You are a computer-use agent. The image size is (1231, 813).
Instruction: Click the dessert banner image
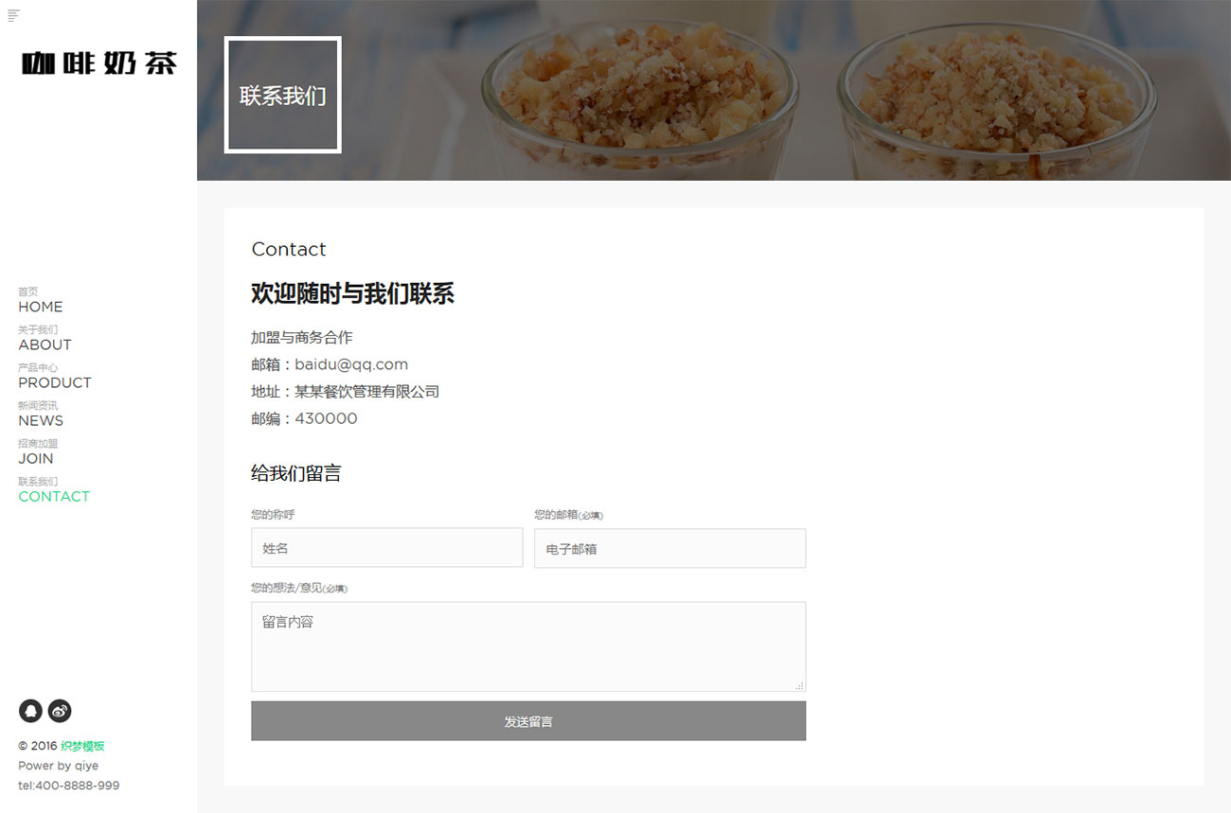pyautogui.click(x=714, y=90)
